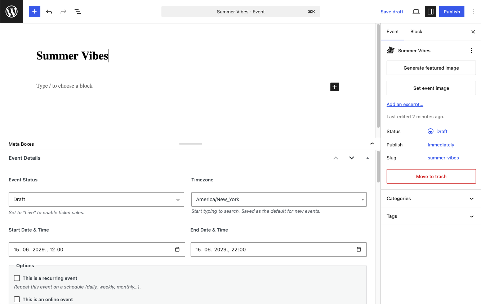Image resolution: width=481 pixels, height=304 pixels.
Task: Open the editor Options three-dot menu
Action: pos(473,12)
